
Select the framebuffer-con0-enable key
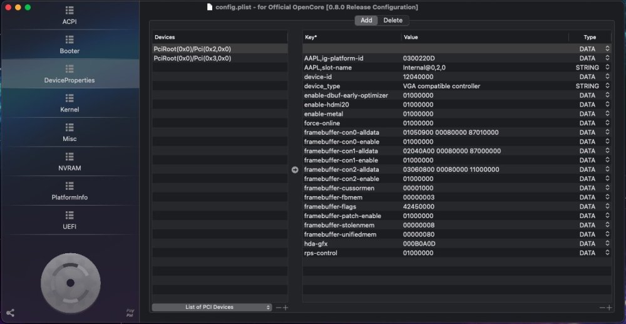point(342,142)
